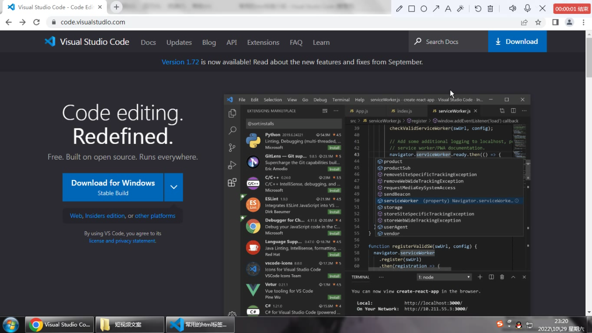The width and height of the screenshot is (592, 333).
Task: Select the rectangle annotation tool
Action: pos(412,9)
